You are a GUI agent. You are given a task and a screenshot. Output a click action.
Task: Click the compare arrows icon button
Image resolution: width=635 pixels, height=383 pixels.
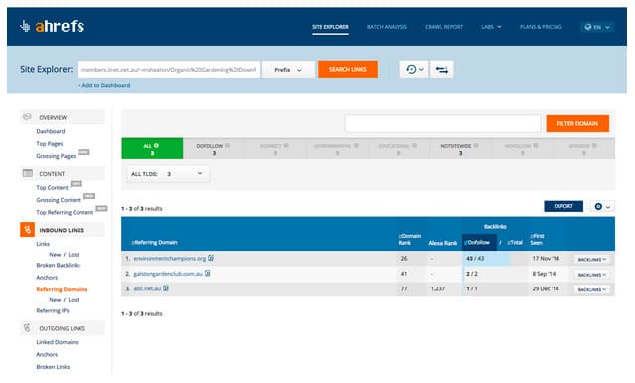click(441, 70)
